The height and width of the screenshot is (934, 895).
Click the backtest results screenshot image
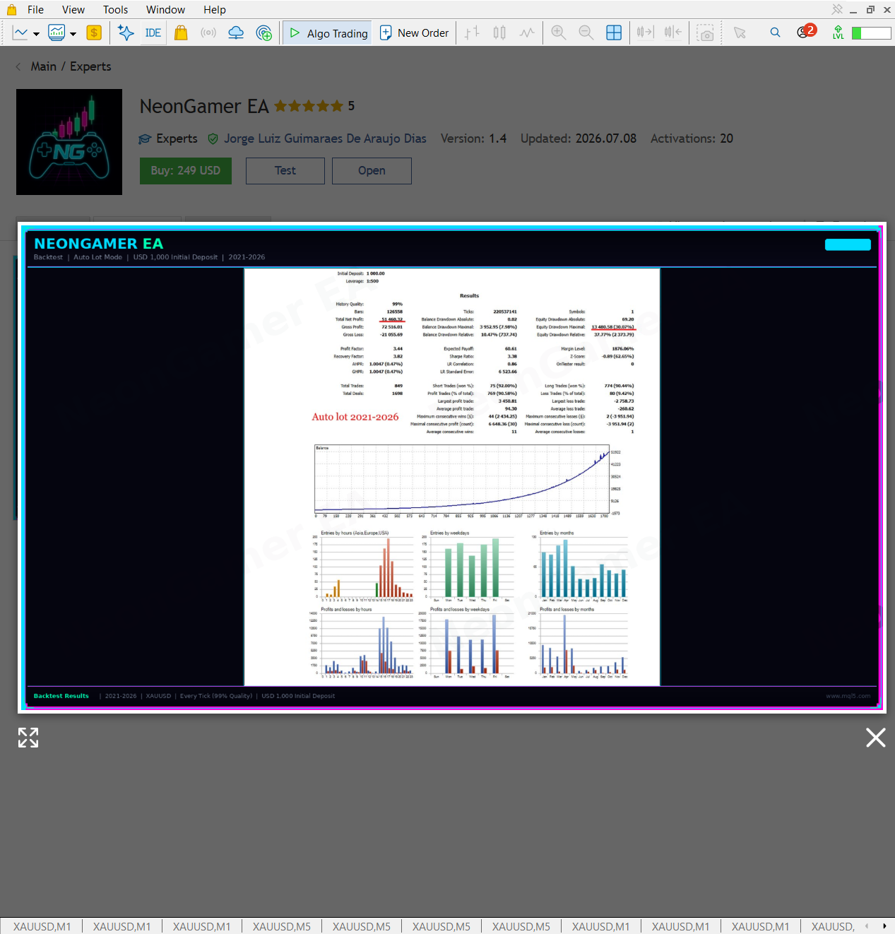(452, 468)
